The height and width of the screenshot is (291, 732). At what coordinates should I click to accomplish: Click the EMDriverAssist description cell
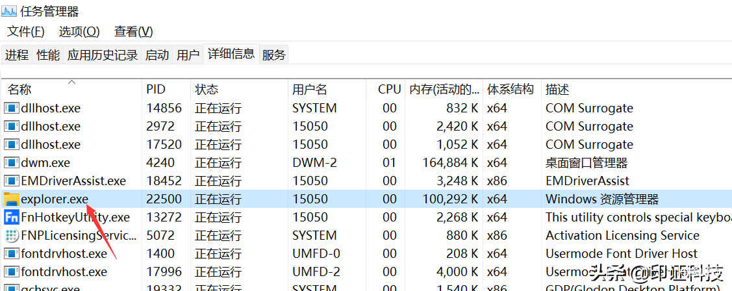point(587,181)
